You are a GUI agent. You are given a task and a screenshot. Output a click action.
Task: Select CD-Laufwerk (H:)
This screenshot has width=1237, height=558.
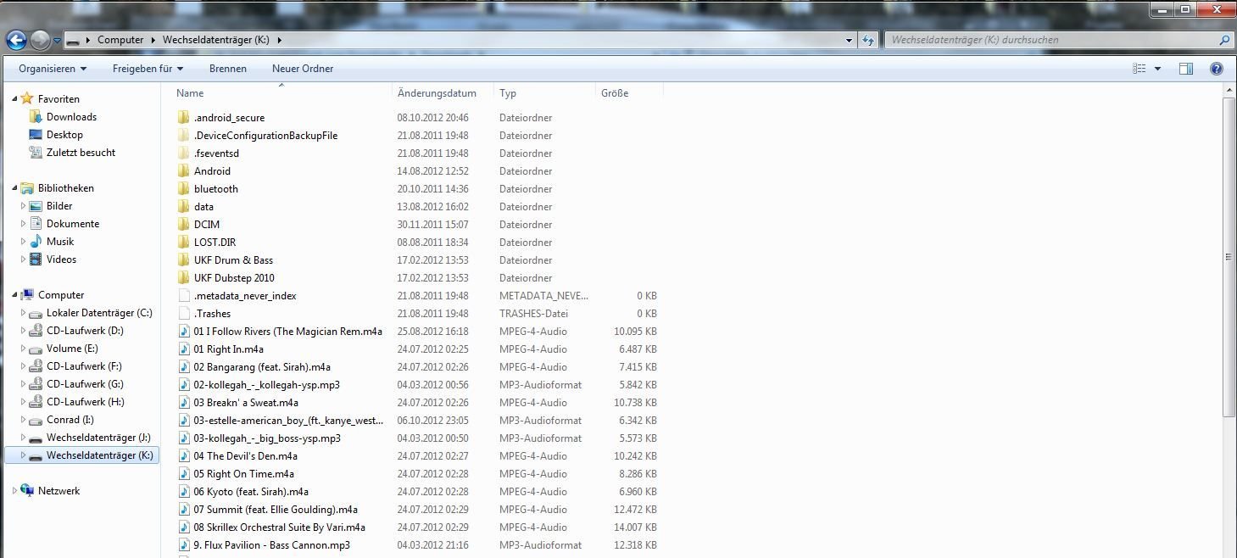pos(85,402)
